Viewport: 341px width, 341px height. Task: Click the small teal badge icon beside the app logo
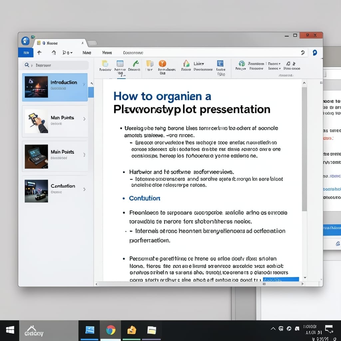point(33,37)
